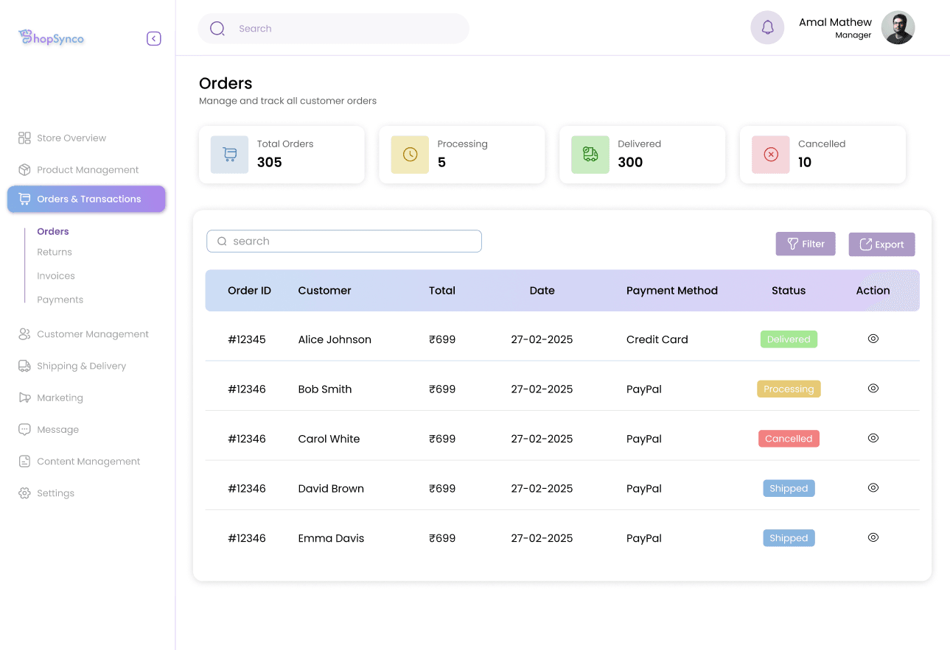View order details for Alice Johnson
Image resolution: width=950 pixels, height=650 pixels.
[x=873, y=339]
